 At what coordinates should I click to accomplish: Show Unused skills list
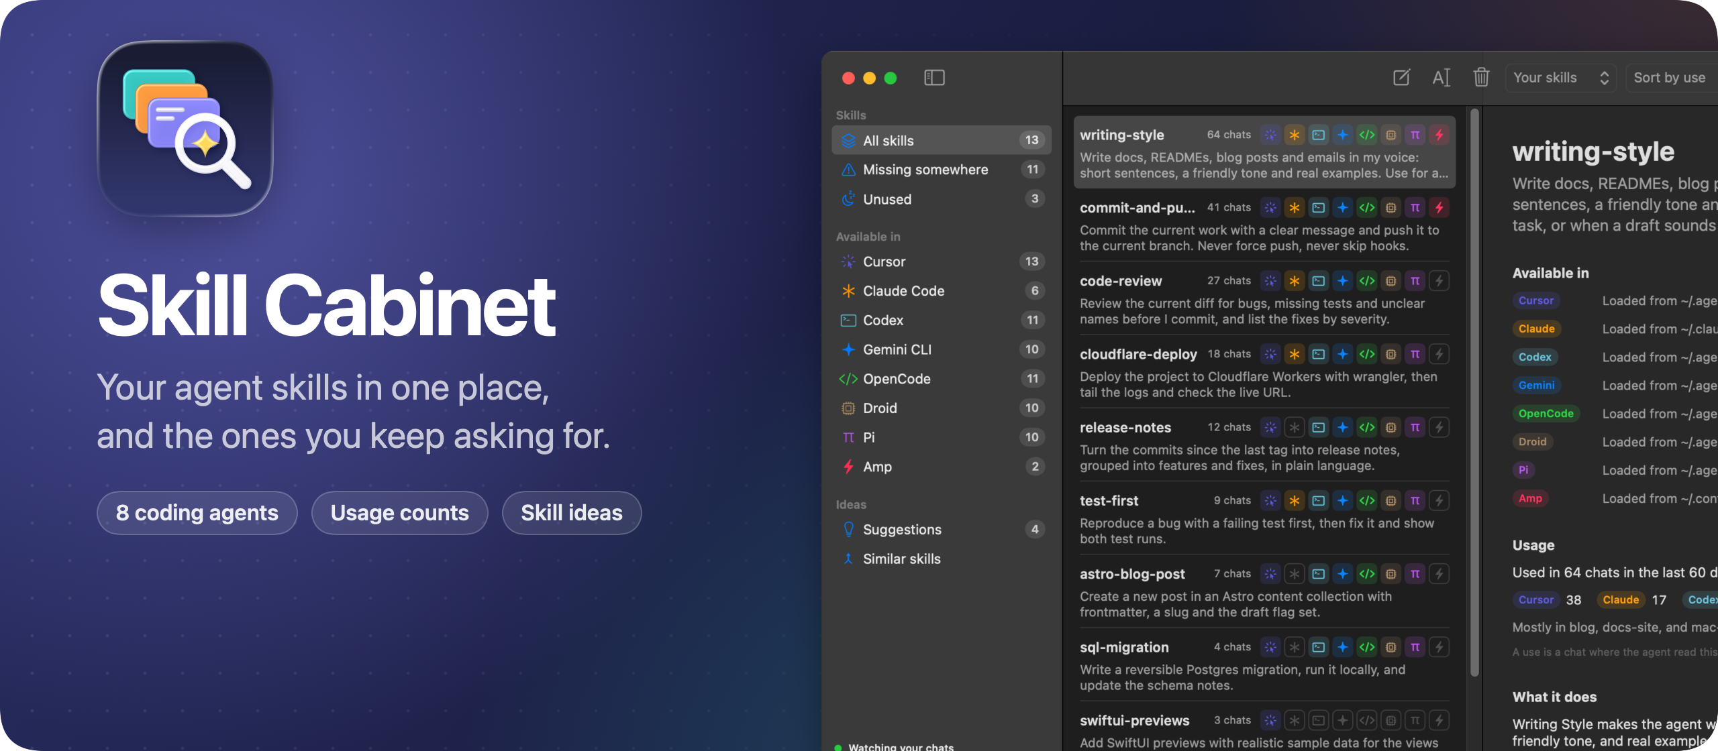click(x=941, y=199)
